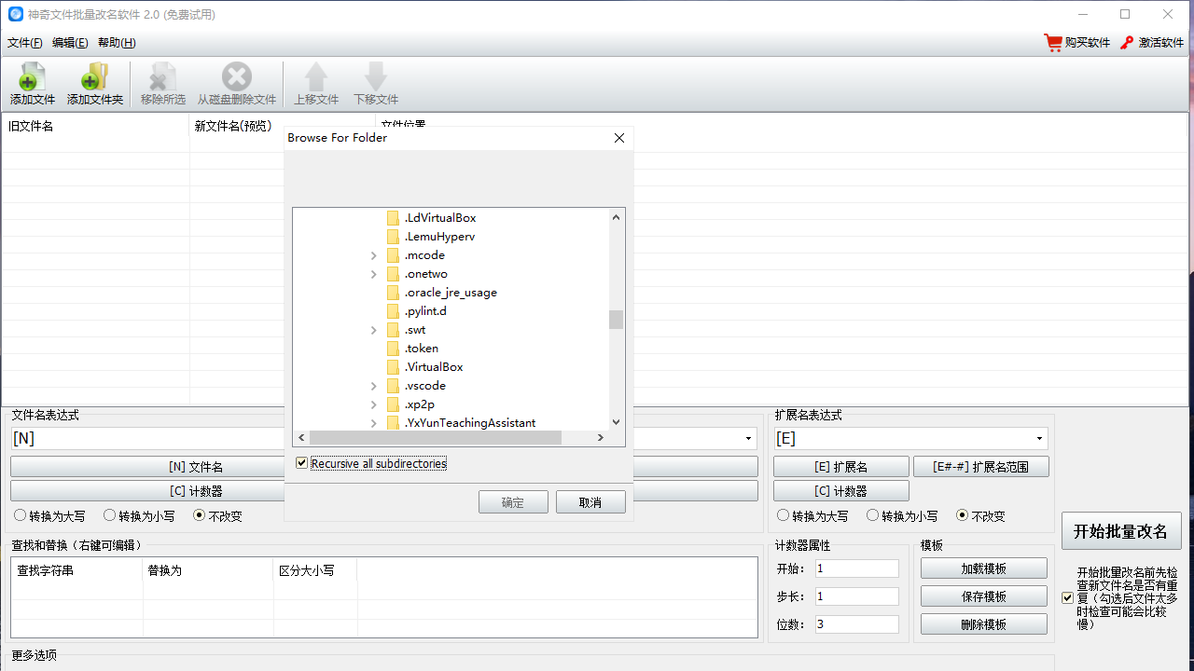Click the Move File Down arrow icon
The height and width of the screenshot is (671, 1194).
pos(375,78)
